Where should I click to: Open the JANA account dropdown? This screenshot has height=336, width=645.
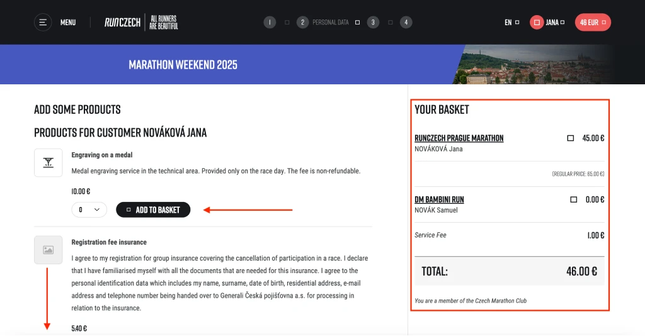click(555, 23)
